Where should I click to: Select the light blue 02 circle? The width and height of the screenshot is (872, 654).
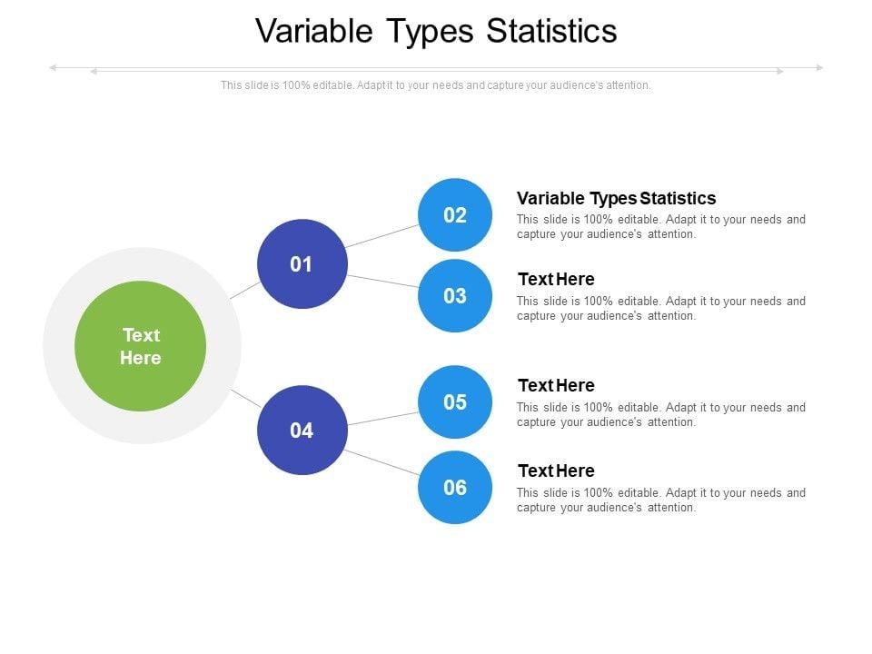[x=455, y=215]
